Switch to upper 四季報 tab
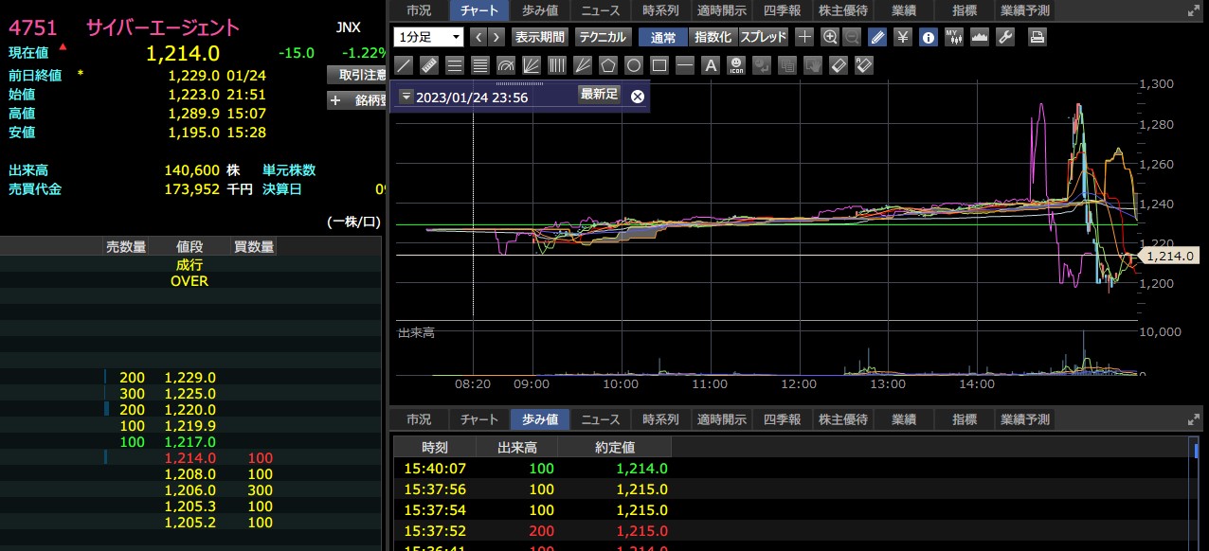Viewport: 1209px width, 551px height. (782, 10)
